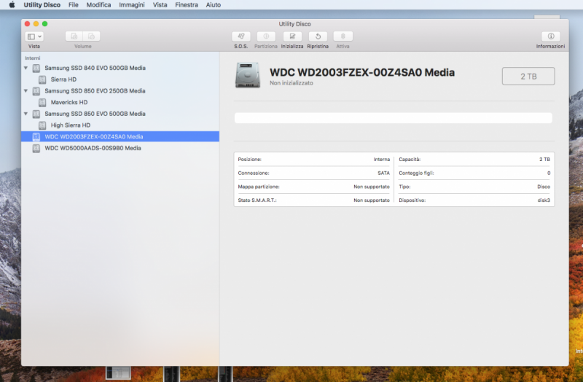Click the 'Capacità:' label
The height and width of the screenshot is (382, 583).
[x=410, y=159]
